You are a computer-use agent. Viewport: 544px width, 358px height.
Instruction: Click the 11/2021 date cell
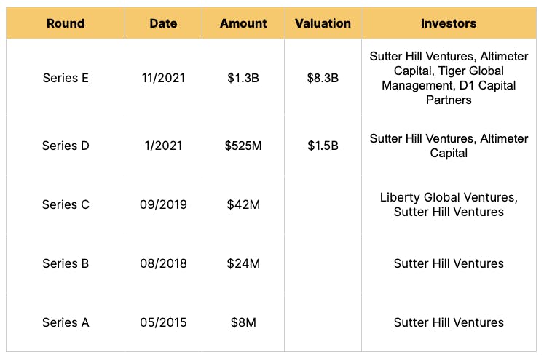pos(163,78)
